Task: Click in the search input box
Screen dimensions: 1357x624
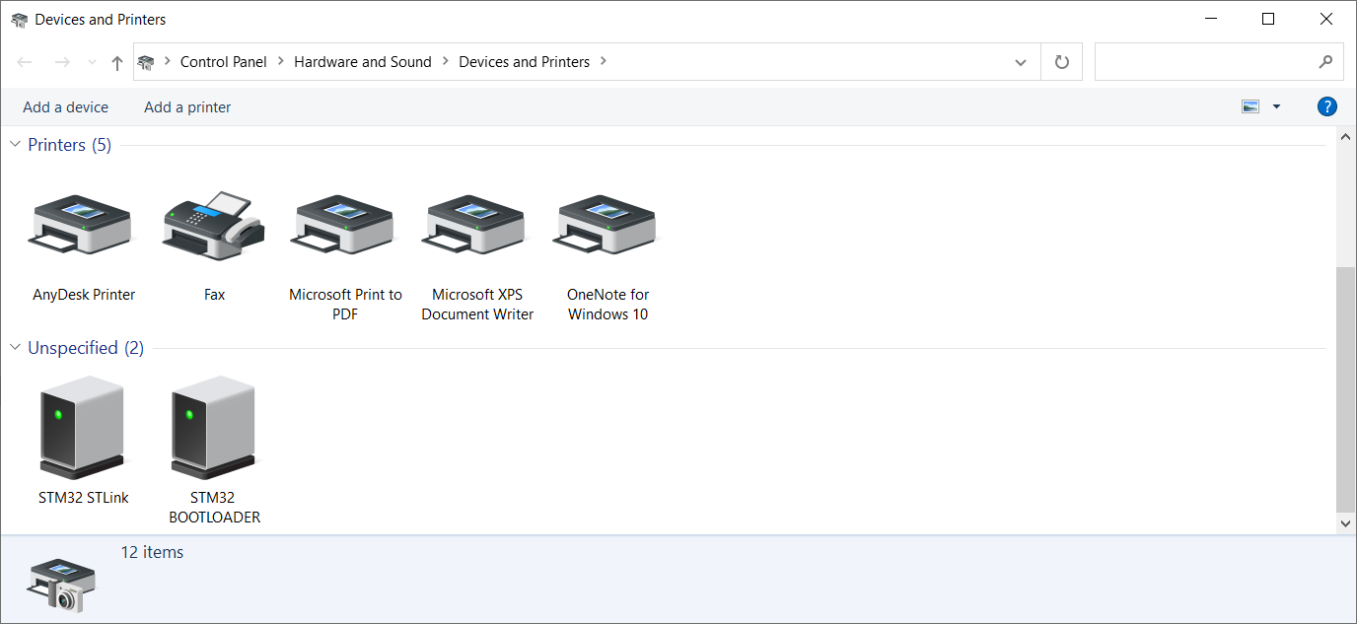Action: 1205,62
